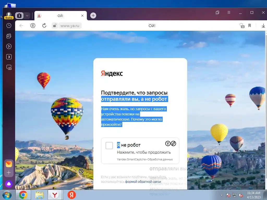
Task: Click the site security lock icon
Action: pos(55,26)
